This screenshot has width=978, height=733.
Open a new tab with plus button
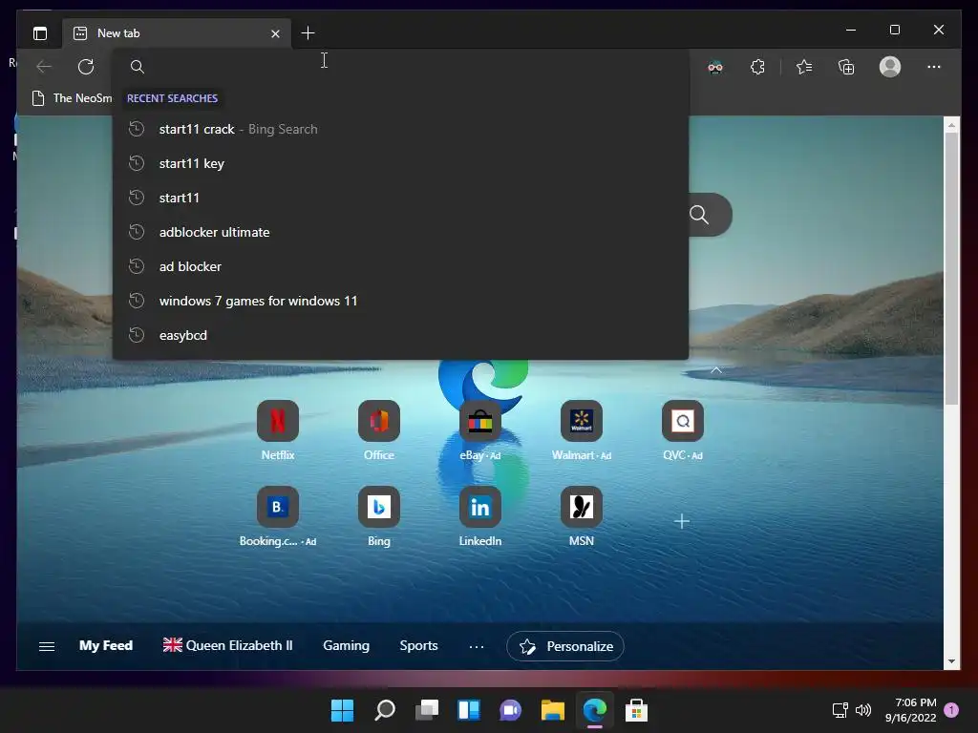pos(308,33)
